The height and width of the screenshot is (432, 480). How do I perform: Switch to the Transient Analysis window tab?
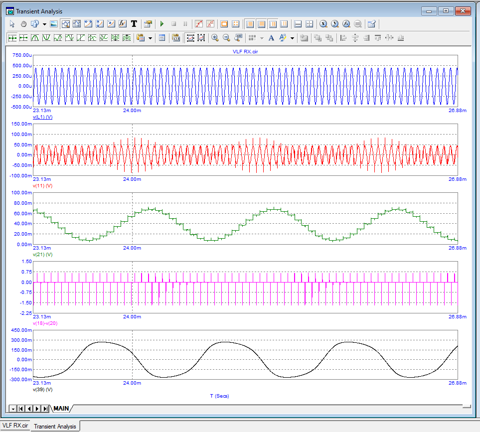click(55, 426)
